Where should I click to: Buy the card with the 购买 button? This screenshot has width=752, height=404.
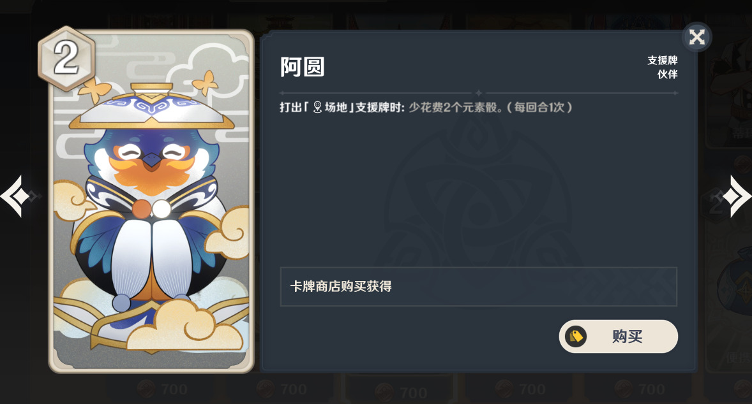pos(618,336)
